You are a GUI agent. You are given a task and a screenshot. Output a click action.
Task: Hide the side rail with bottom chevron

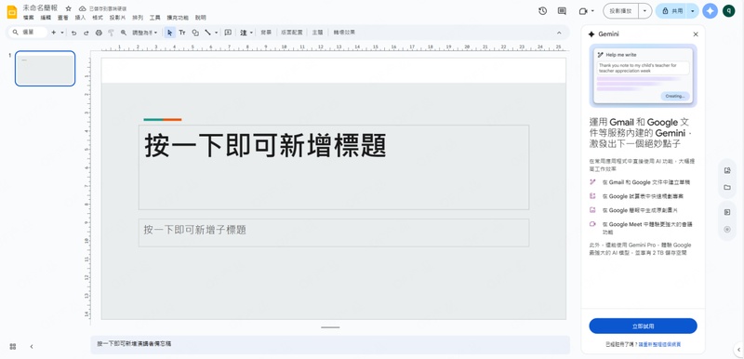(x=738, y=350)
